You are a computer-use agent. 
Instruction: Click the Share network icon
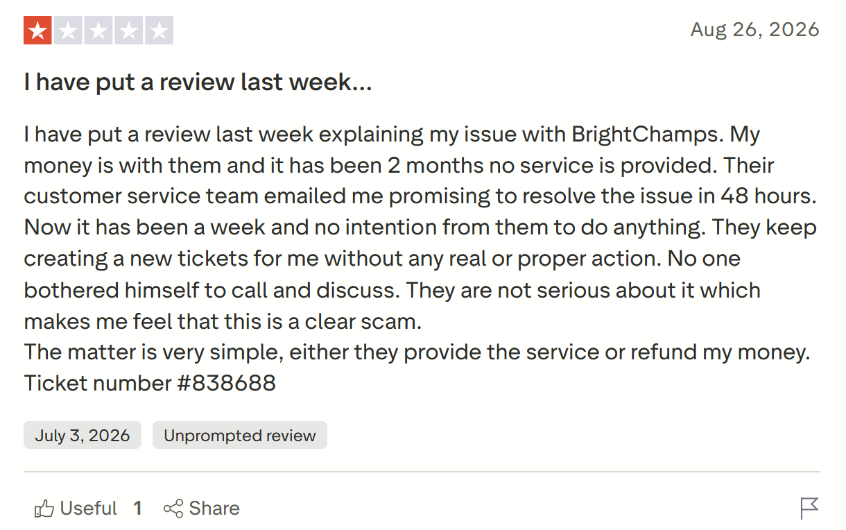point(173,508)
